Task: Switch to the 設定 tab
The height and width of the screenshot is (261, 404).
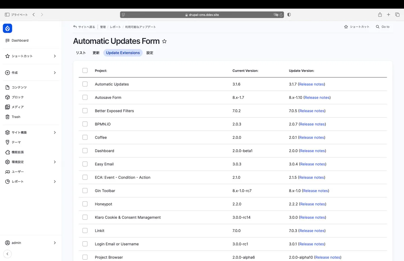Action: coord(150,53)
